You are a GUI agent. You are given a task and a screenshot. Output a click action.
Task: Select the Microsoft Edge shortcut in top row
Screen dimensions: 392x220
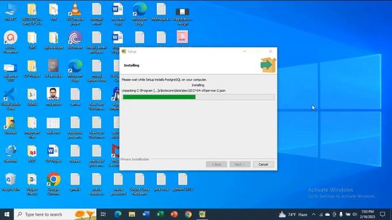[x=140, y=13]
